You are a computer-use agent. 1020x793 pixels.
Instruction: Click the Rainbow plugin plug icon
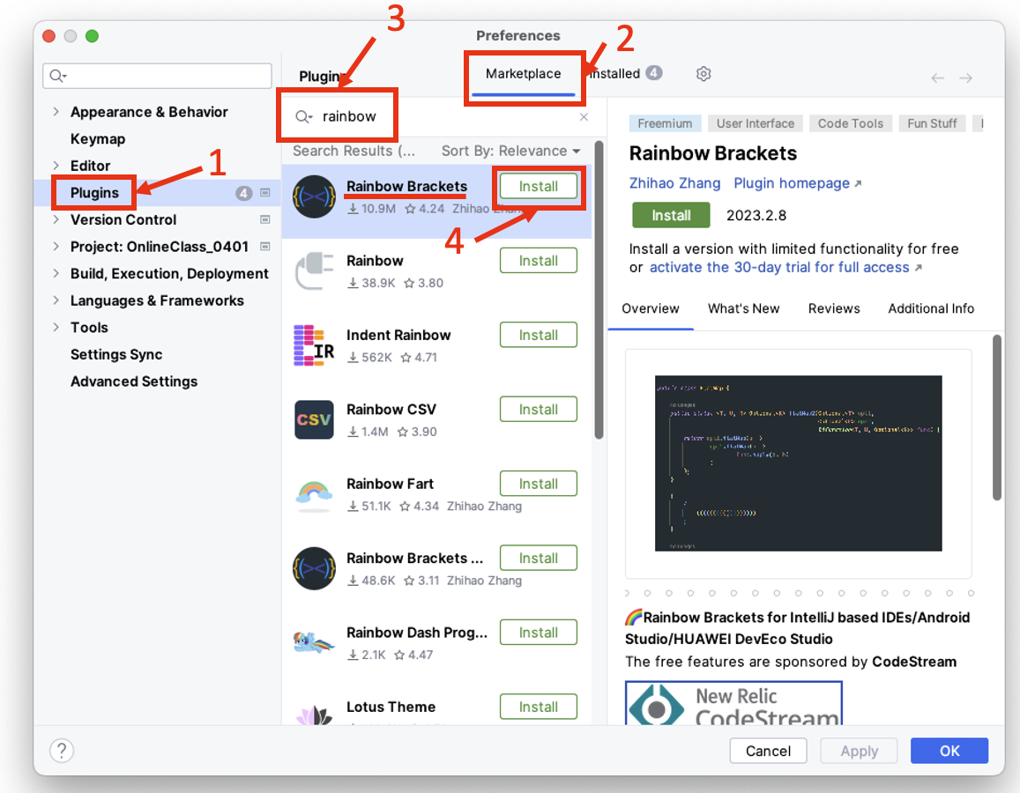314,271
